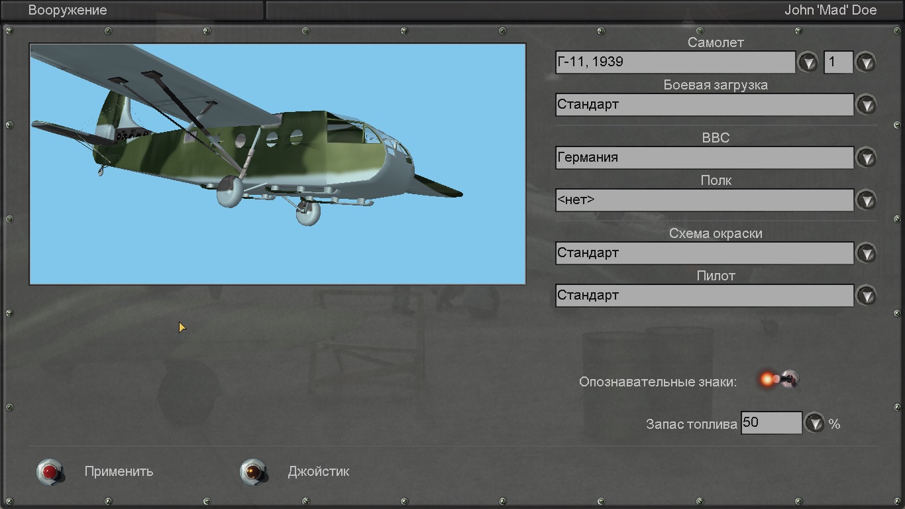Click the Боевая загрузка heading label
Screen dimensions: 905x509
[x=716, y=85]
